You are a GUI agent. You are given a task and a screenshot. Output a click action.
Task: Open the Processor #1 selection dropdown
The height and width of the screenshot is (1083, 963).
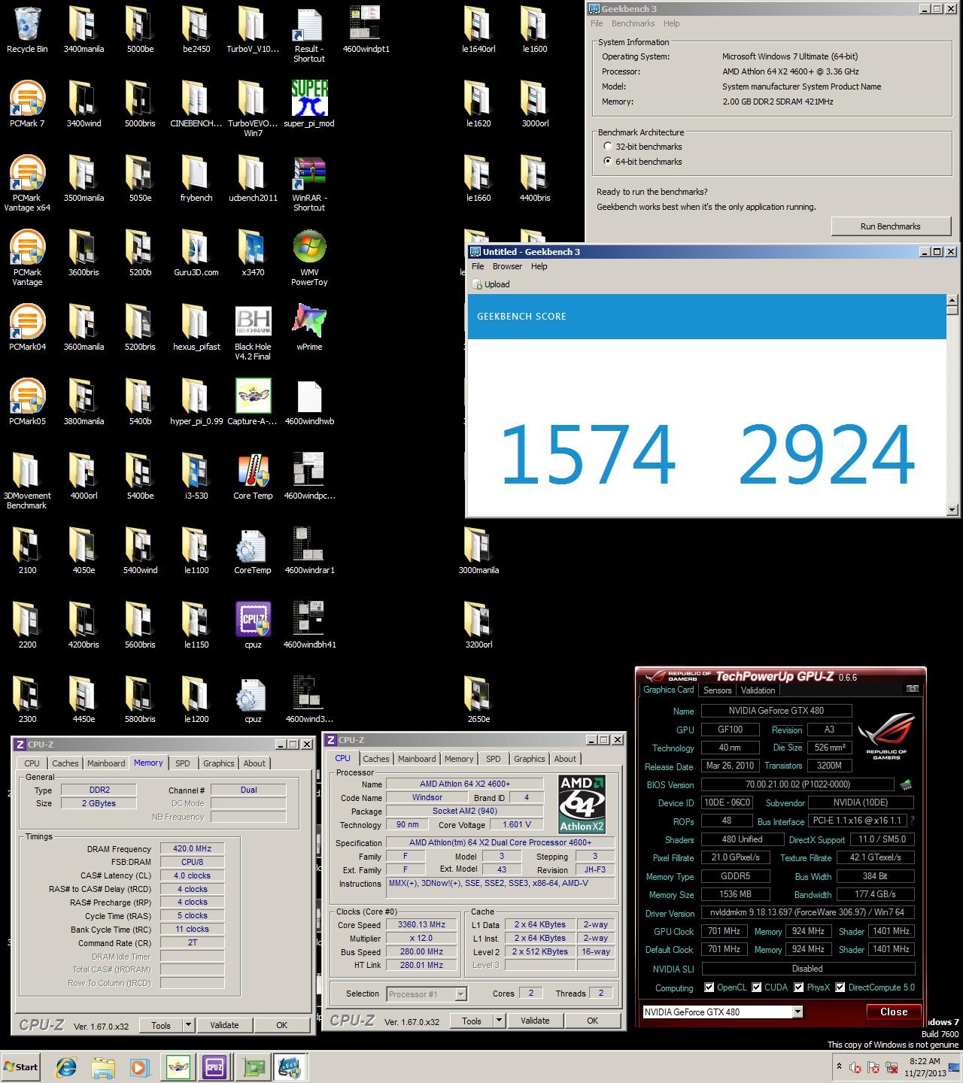pos(460,994)
